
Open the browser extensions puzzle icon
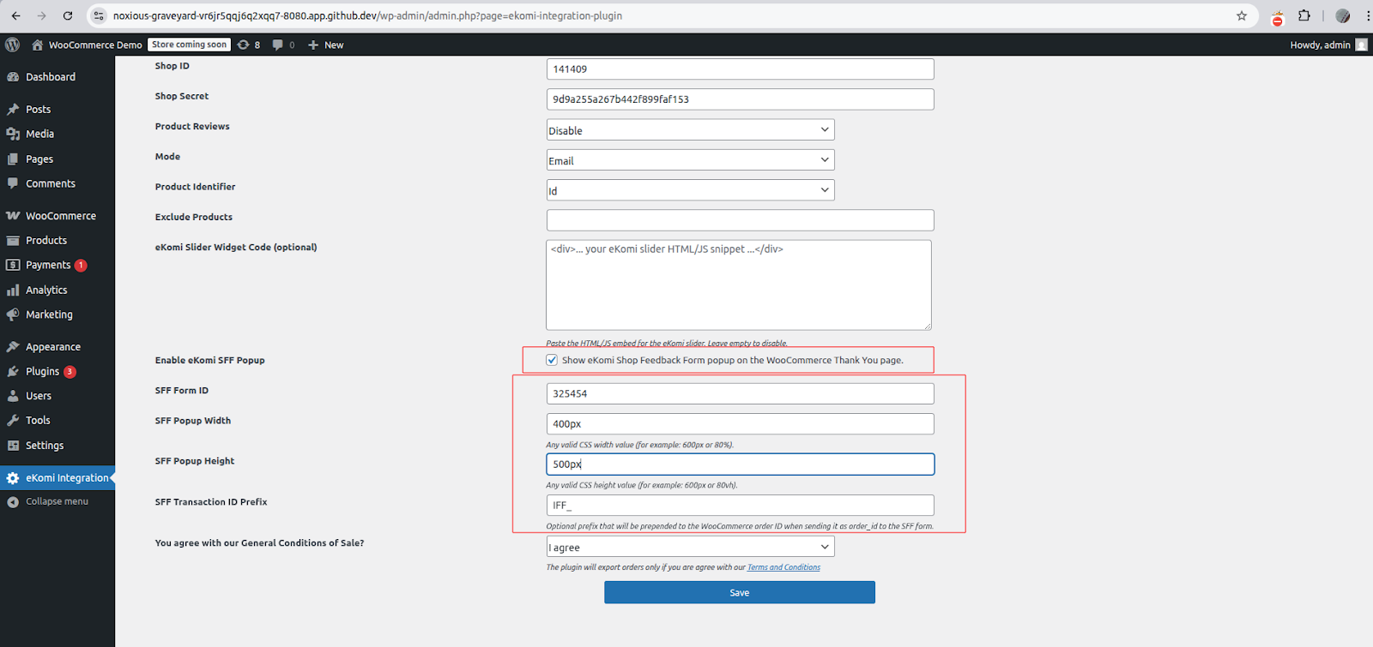coord(1304,15)
